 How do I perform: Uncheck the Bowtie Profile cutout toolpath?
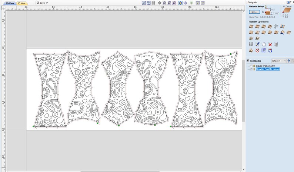point(251,69)
